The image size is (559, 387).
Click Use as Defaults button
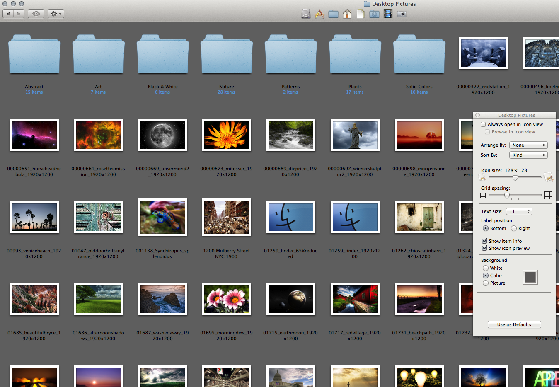click(514, 324)
